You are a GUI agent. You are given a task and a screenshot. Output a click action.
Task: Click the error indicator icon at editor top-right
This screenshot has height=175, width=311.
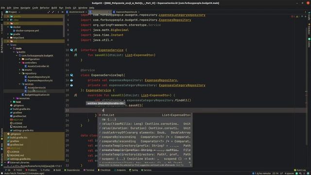(293, 17)
